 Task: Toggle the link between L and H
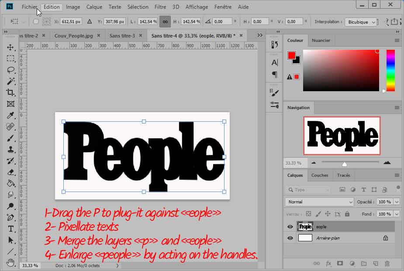pyautogui.click(x=165, y=22)
